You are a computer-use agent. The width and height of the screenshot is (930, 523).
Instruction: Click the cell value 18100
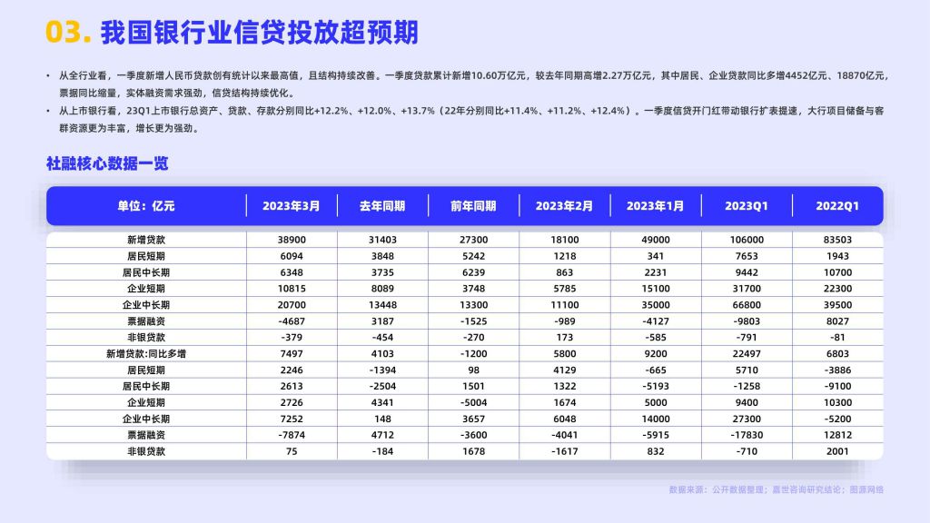pos(565,240)
